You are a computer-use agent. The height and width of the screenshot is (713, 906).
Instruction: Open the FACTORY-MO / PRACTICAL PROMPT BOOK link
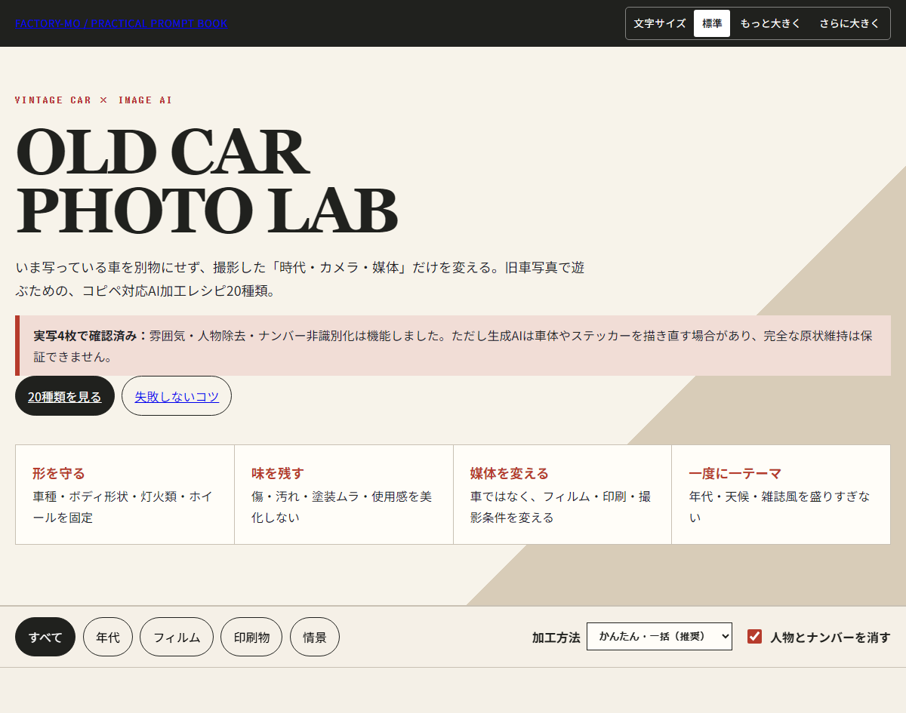[121, 23]
